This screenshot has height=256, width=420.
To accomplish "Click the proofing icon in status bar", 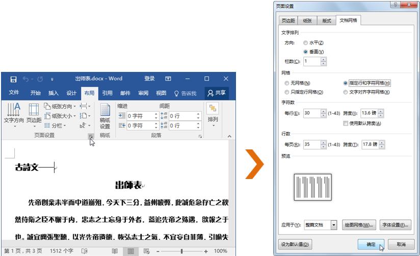I will [85, 251].
